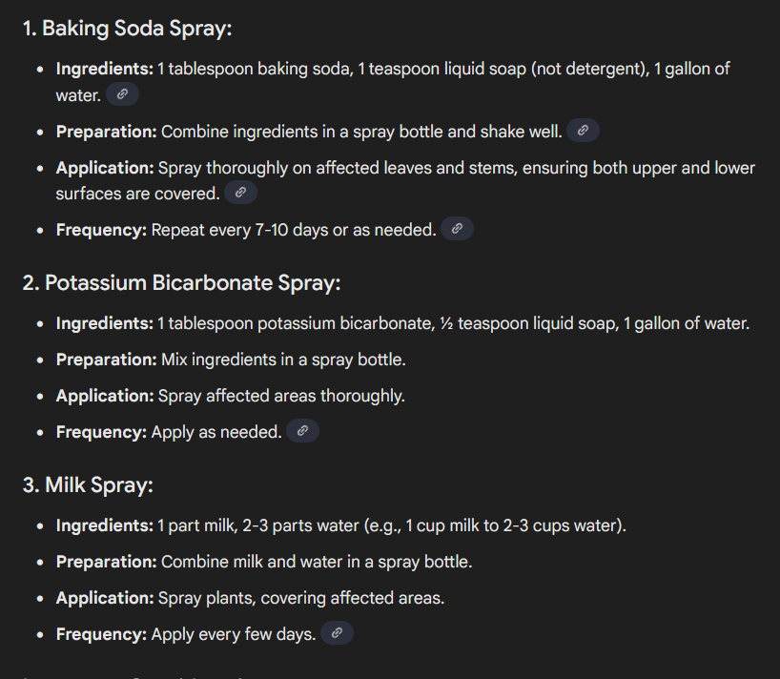
Task: Click the Baking Soda "Application:" bold label
Action: click(x=105, y=168)
